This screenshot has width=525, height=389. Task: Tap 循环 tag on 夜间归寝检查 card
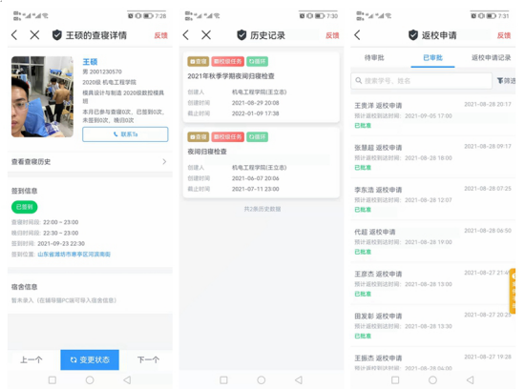pos(257,136)
